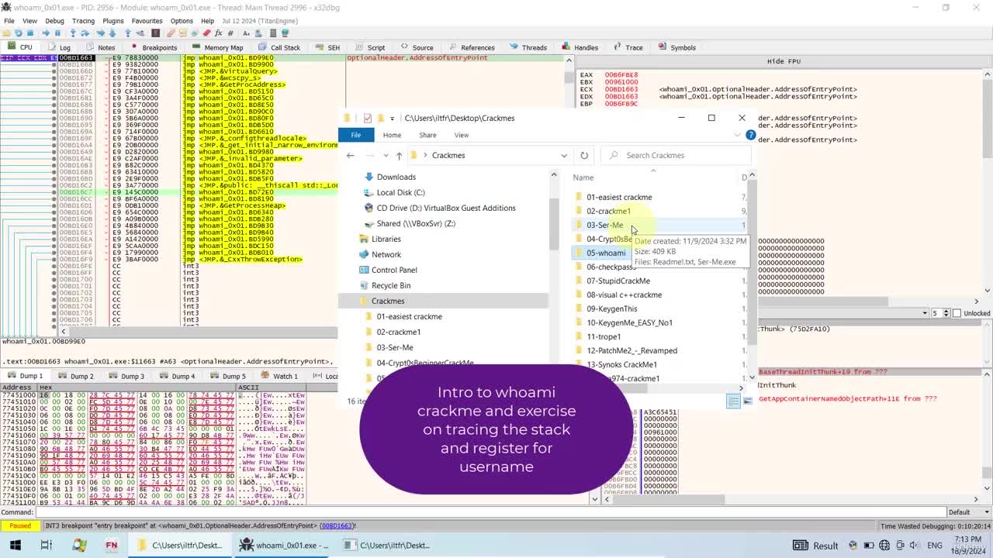This screenshot has width=993, height=558.
Task: Click the # labels toolbar icon
Action: [x=230, y=33]
